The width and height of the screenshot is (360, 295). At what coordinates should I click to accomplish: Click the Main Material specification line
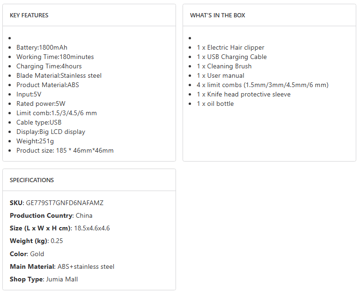click(x=62, y=266)
